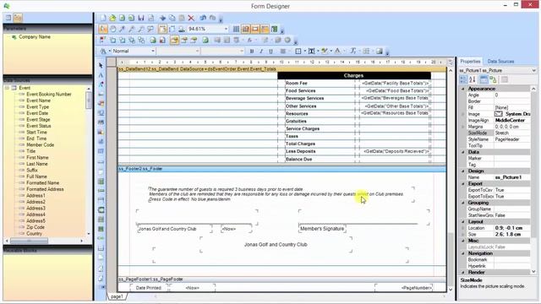This screenshot has width=541, height=304.
Task: Click the show grid icon
Action: 236,29
